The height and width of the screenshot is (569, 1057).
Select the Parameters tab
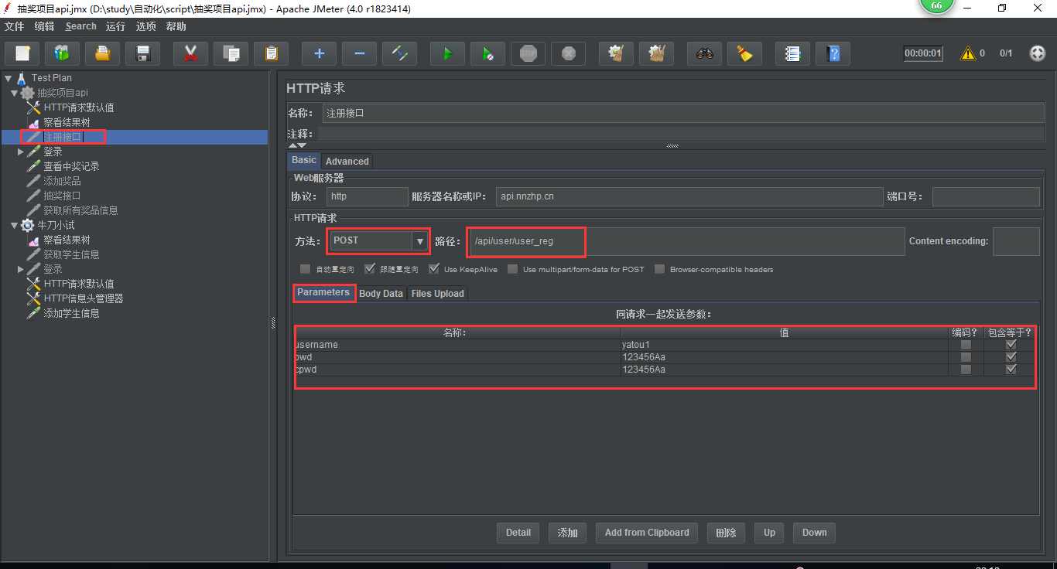[x=323, y=292]
